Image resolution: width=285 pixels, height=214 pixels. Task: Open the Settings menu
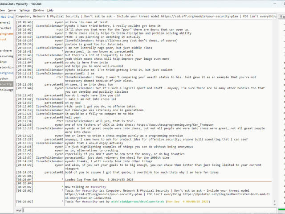[25, 10]
